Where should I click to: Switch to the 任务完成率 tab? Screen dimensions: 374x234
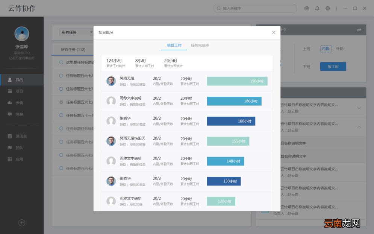click(x=200, y=45)
